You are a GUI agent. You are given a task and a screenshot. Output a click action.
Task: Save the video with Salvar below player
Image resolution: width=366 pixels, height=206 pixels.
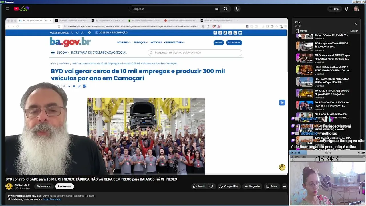(x=272, y=186)
